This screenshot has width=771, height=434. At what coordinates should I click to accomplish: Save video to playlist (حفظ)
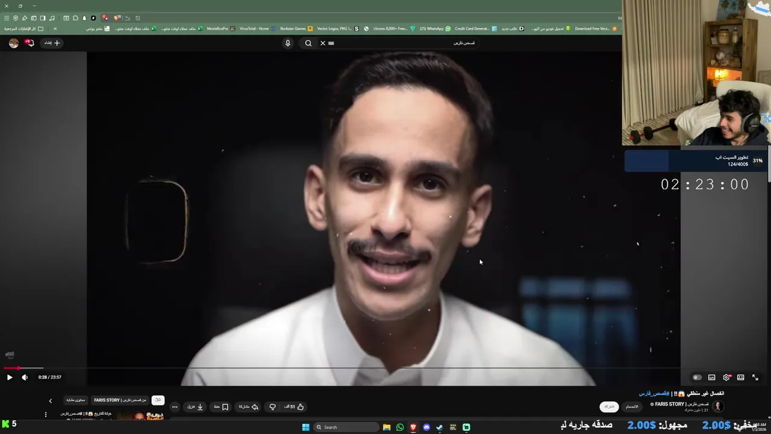click(221, 407)
